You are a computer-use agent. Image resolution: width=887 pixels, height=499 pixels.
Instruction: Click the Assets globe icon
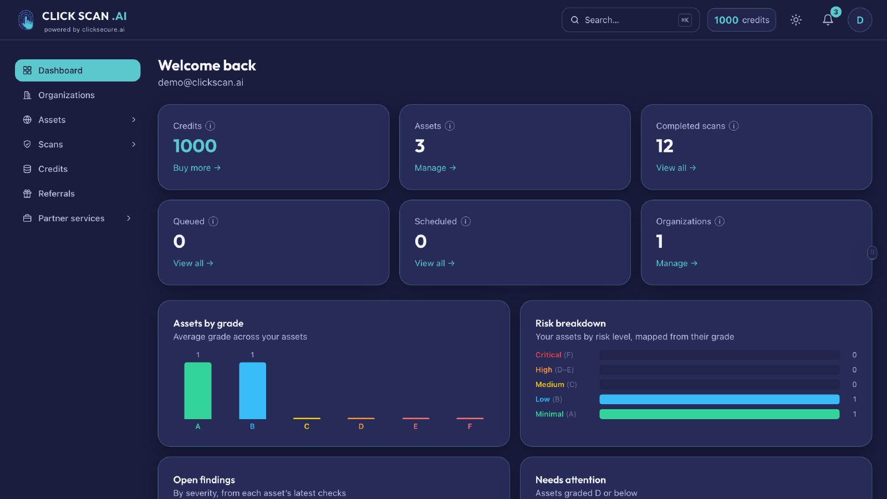(27, 120)
